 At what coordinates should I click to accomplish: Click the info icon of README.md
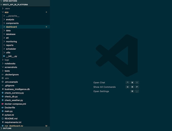point(3,119)
